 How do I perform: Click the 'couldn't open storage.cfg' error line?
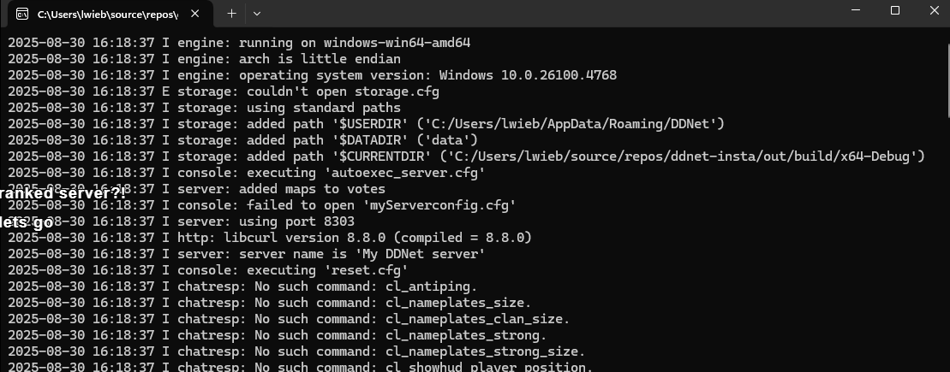pos(224,92)
